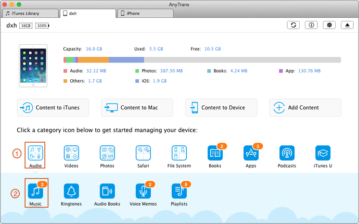
Task: Select the Ringtones bell icon
Action: click(71, 191)
